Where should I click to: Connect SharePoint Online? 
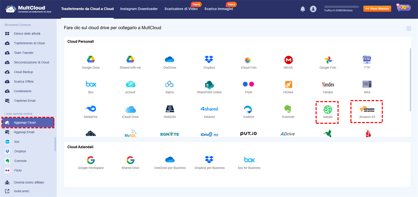pos(209,87)
